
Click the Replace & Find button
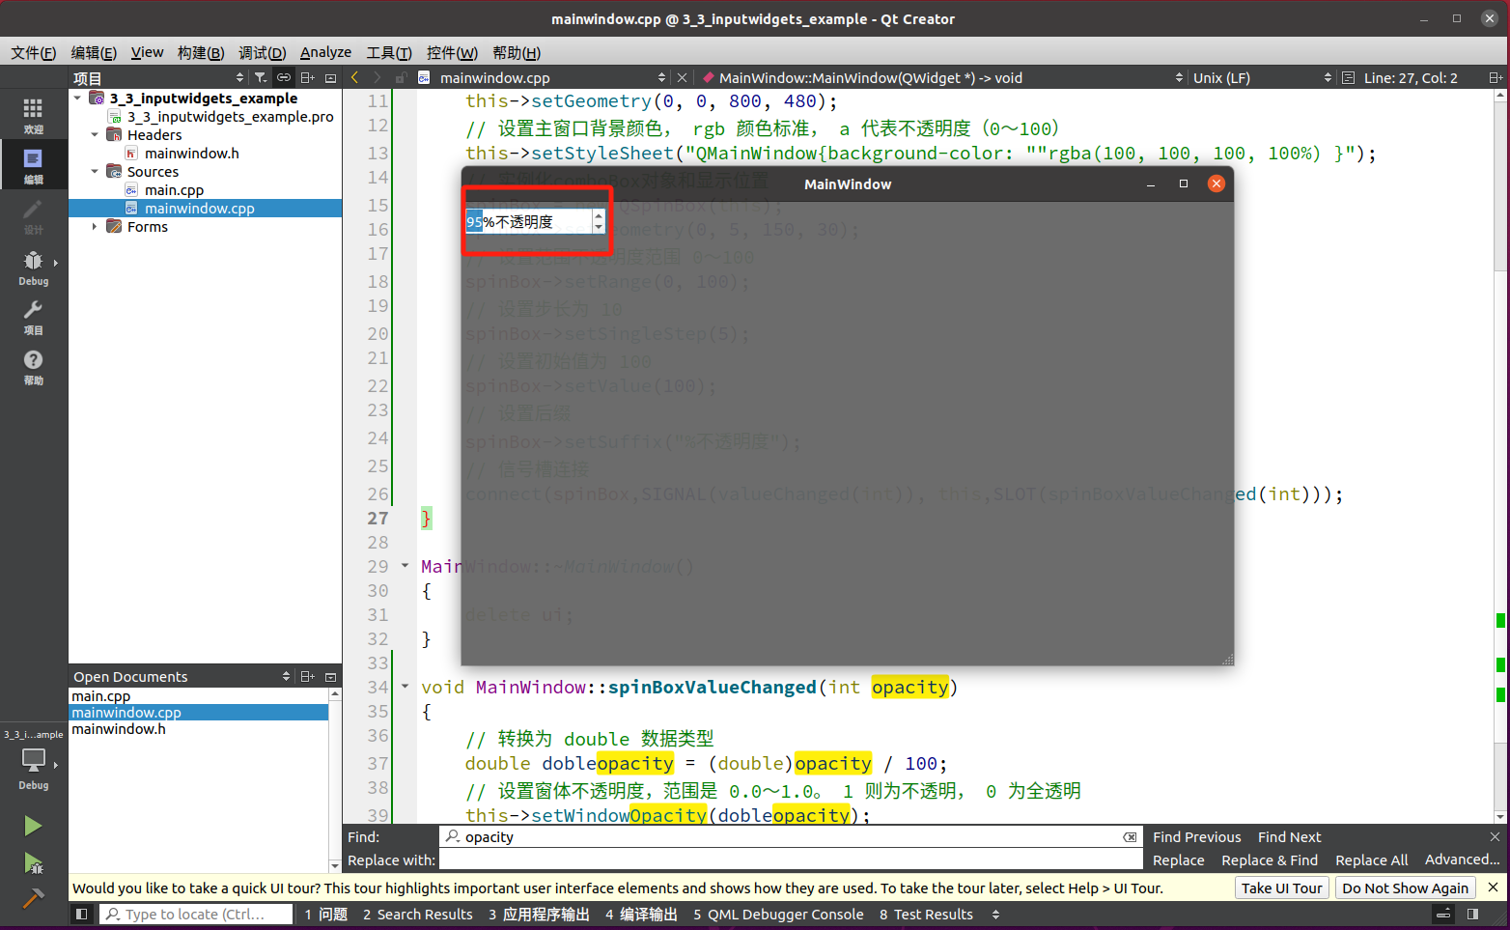point(1270,860)
